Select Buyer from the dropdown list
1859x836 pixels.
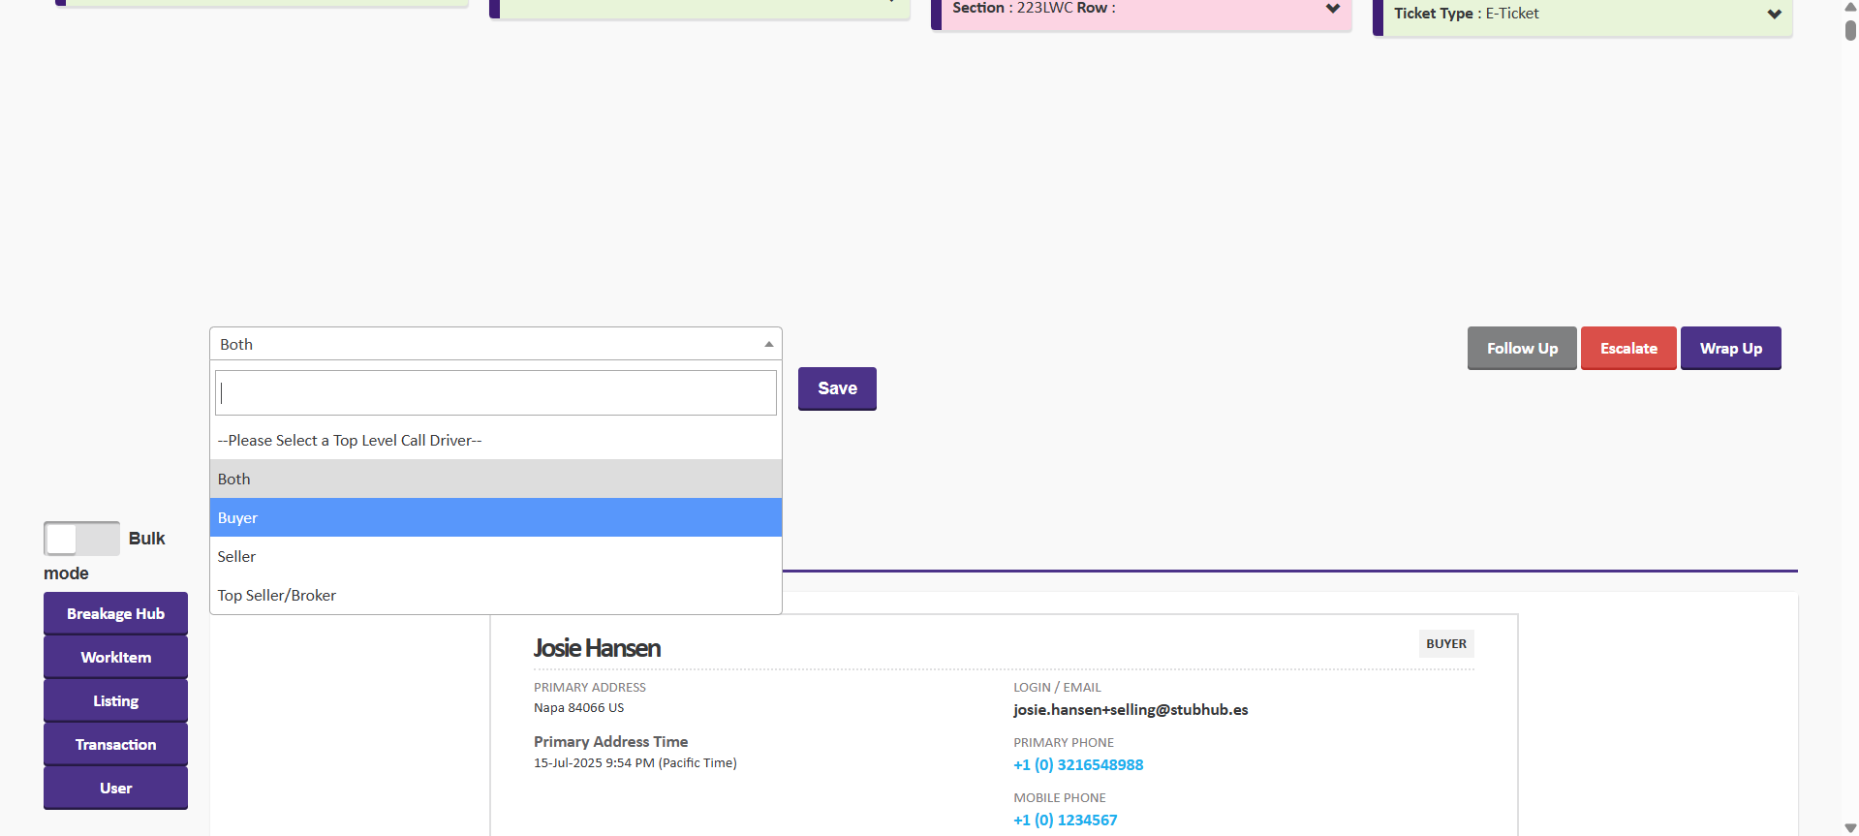point(495,517)
